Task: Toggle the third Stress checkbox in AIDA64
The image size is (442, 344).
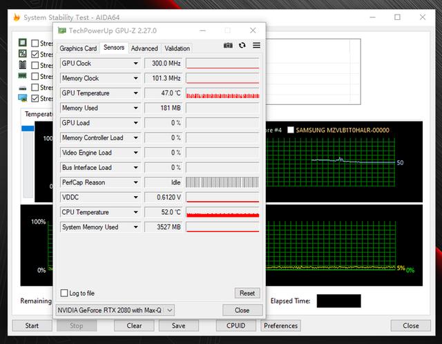Action: click(35, 66)
